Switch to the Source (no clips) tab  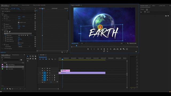(26, 5)
